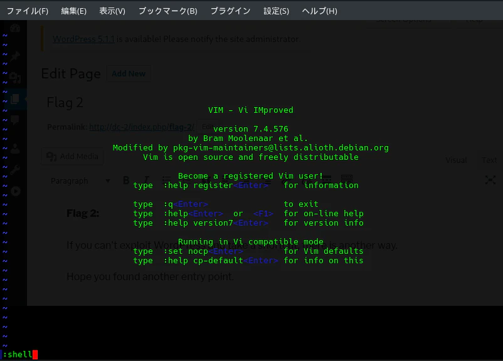This screenshot has height=361, width=503.
Task: Click the toolbar toggle icon in WordPress editor
Action: [347, 179]
